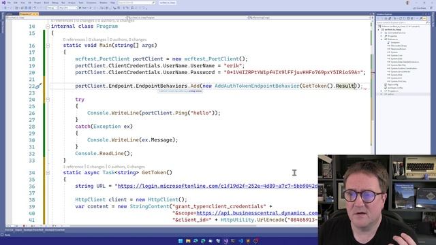Open the Debug menu
Image resolution: width=436 pixels, height=245 pixels.
point(55,3)
